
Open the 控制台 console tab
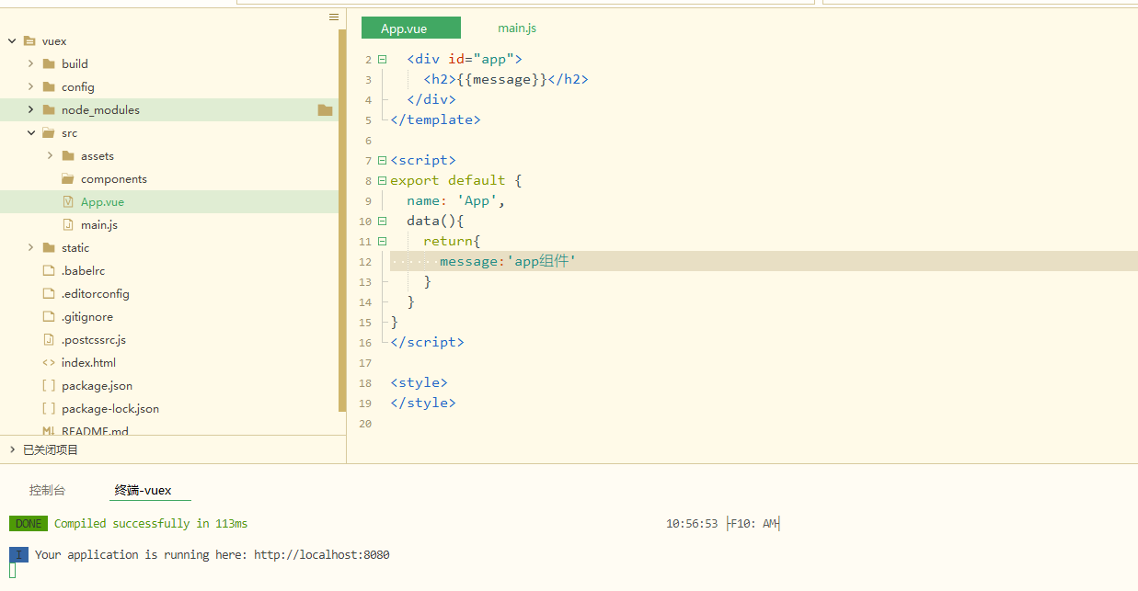point(47,490)
